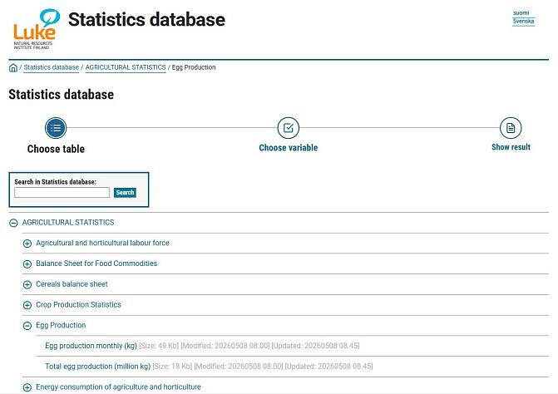Screen dimensions: 558x394
Task: Open Statistics database breadcrumb link
Action: (x=52, y=67)
